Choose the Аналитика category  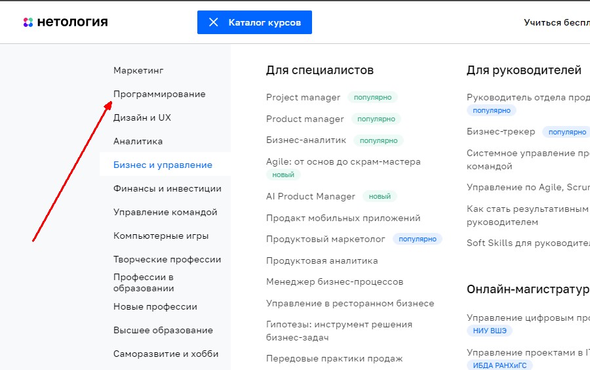(x=138, y=142)
